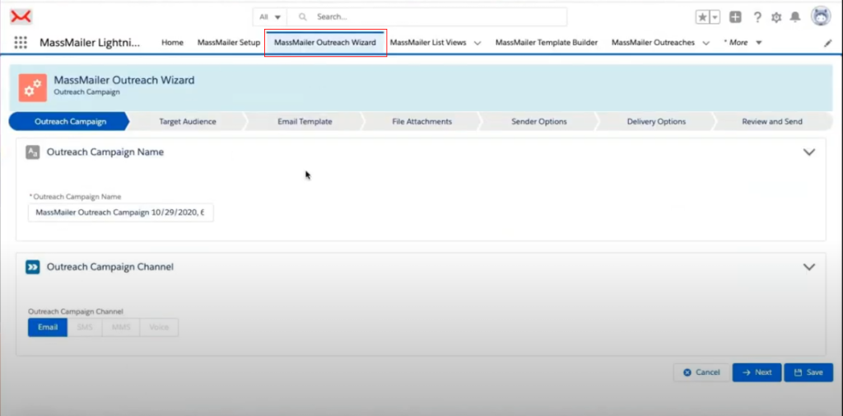The width and height of the screenshot is (843, 416).
Task: Jump to the Review and Send step
Action: point(772,122)
